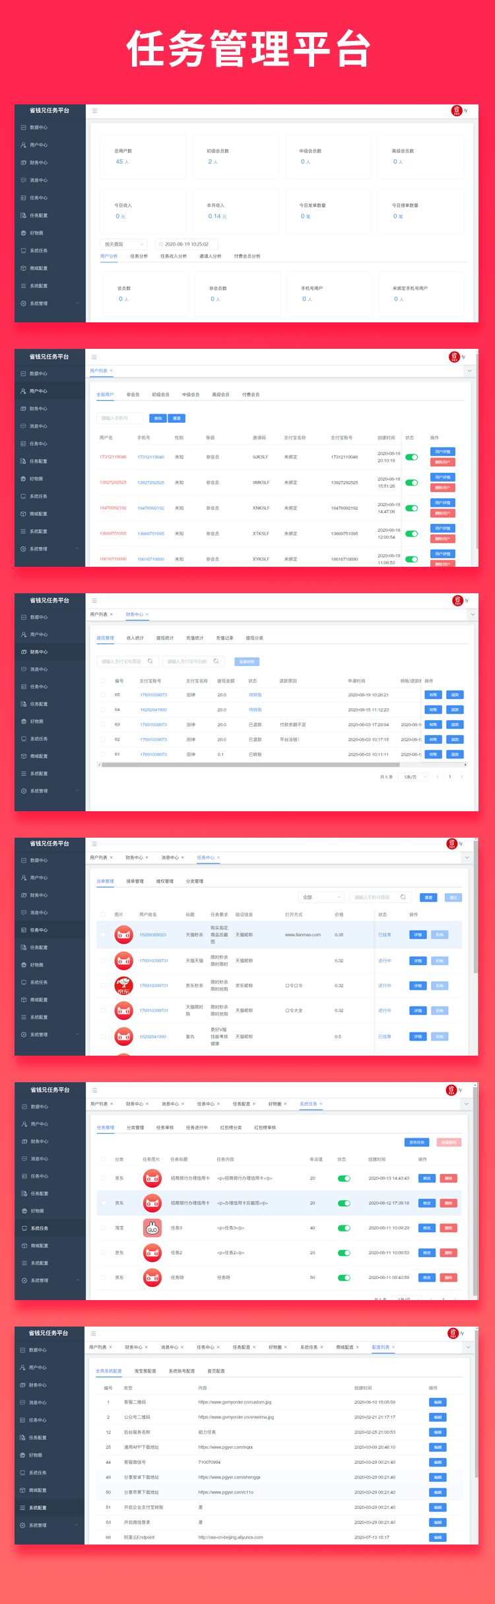
Task: Select the 红包榜审核 tab
Action: [265, 1128]
